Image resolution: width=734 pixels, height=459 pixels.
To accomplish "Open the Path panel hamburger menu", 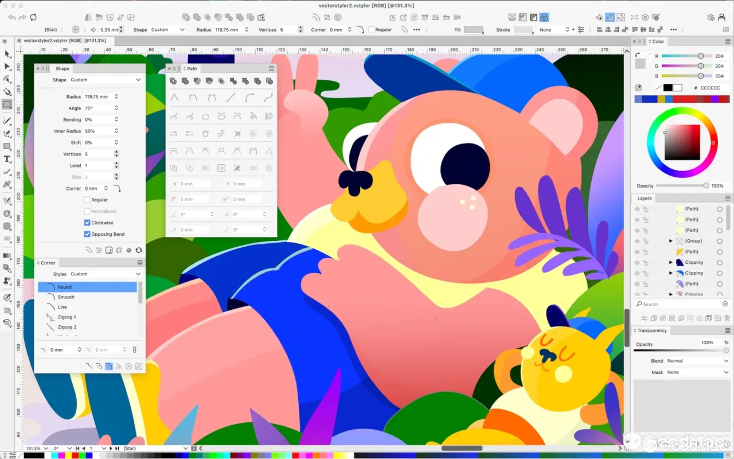I will (271, 68).
